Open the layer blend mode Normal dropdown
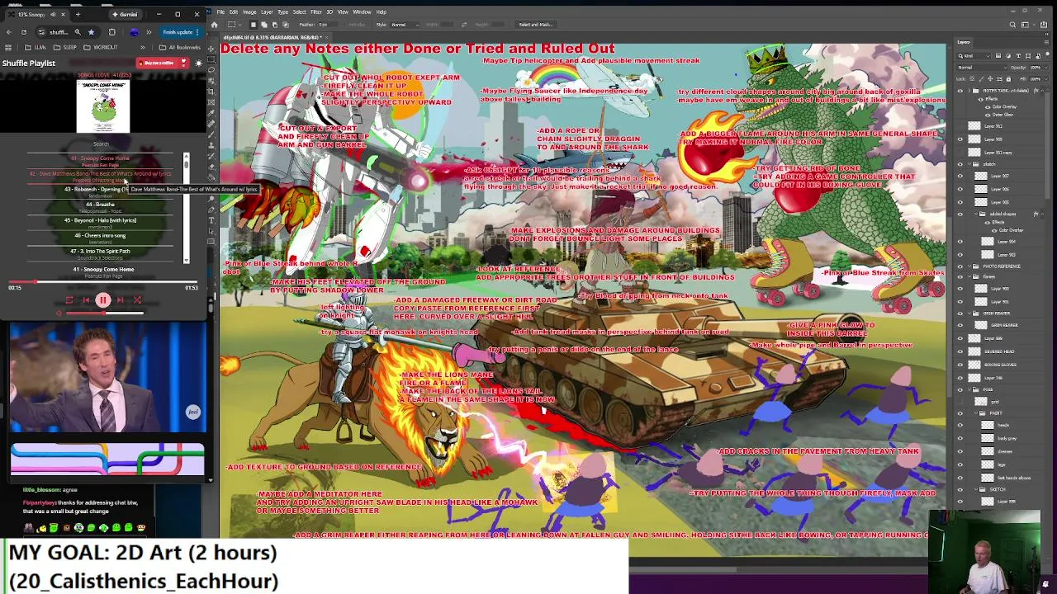 click(x=981, y=68)
